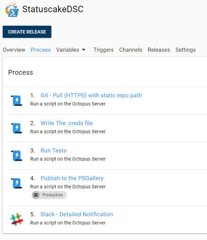Open the project Settings tab
This screenshot has width=207, height=240.
click(x=185, y=50)
